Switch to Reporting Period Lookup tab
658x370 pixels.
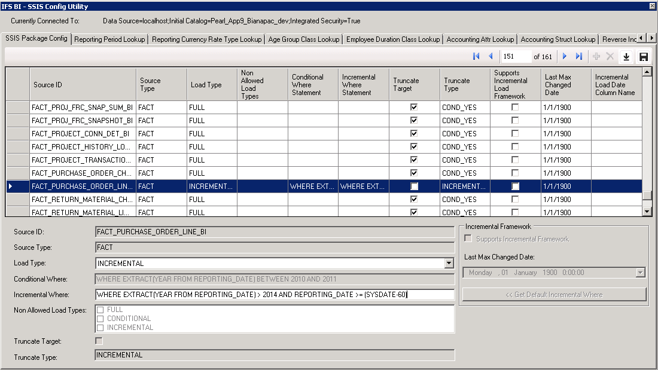pyautogui.click(x=109, y=39)
